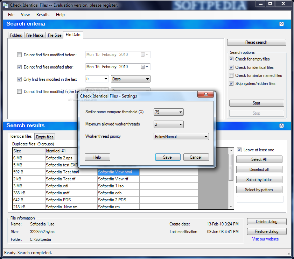Click the results scrollbar thumb

pos(231,167)
